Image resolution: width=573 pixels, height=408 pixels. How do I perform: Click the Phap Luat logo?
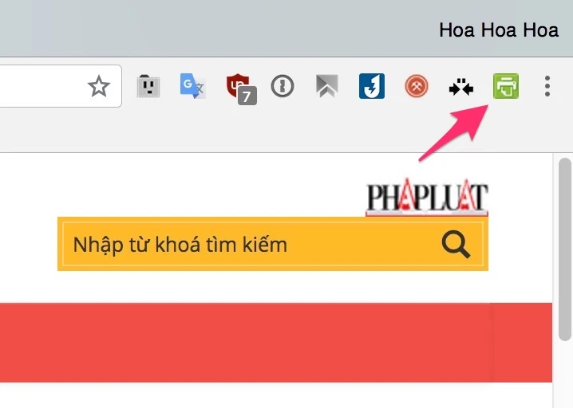pyautogui.click(x=427, y=198)
